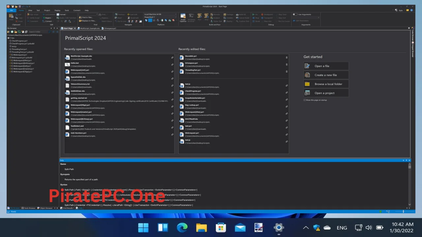Open the find text combo box dropdown
The image size is (422, 237).
[97, 14]
